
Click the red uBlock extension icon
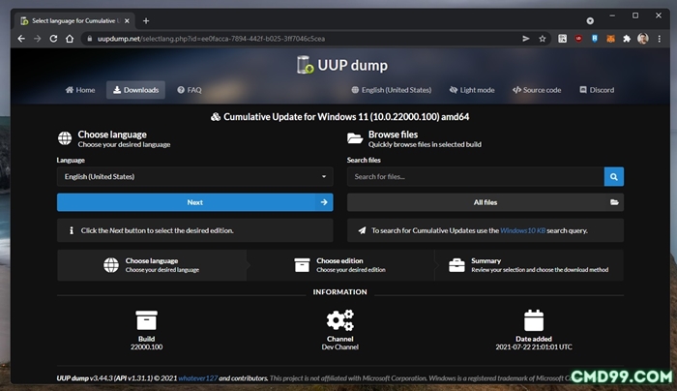coord(578,39)
